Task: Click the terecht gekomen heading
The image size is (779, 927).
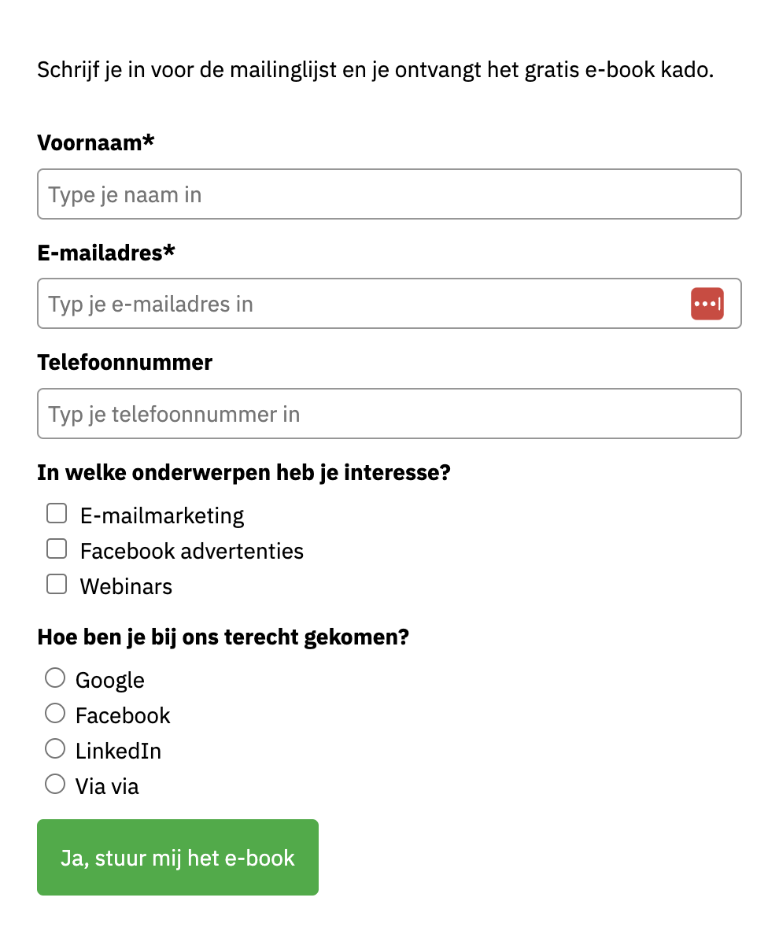Action: coord(223,637)
